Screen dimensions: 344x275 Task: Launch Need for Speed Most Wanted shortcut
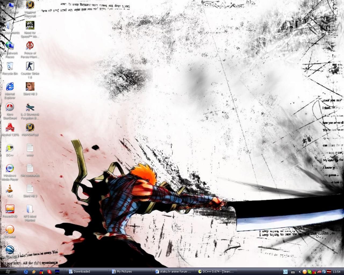coord(30,30)
